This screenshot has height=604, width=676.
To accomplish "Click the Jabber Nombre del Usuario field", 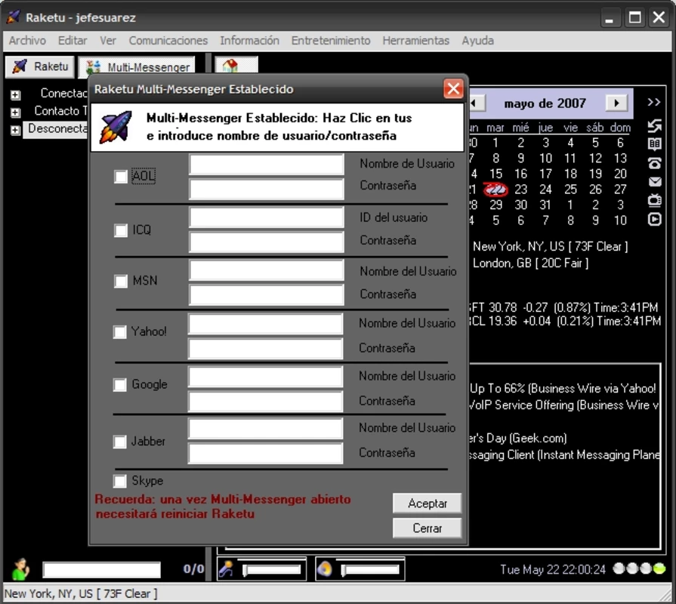I will [266, 429].
